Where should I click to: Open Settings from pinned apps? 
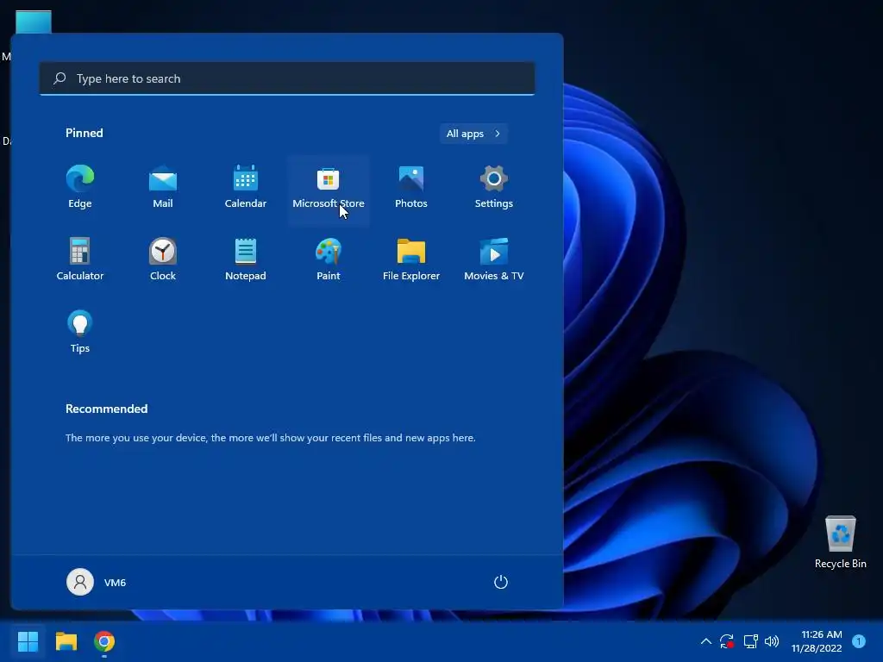click(494, 187)
